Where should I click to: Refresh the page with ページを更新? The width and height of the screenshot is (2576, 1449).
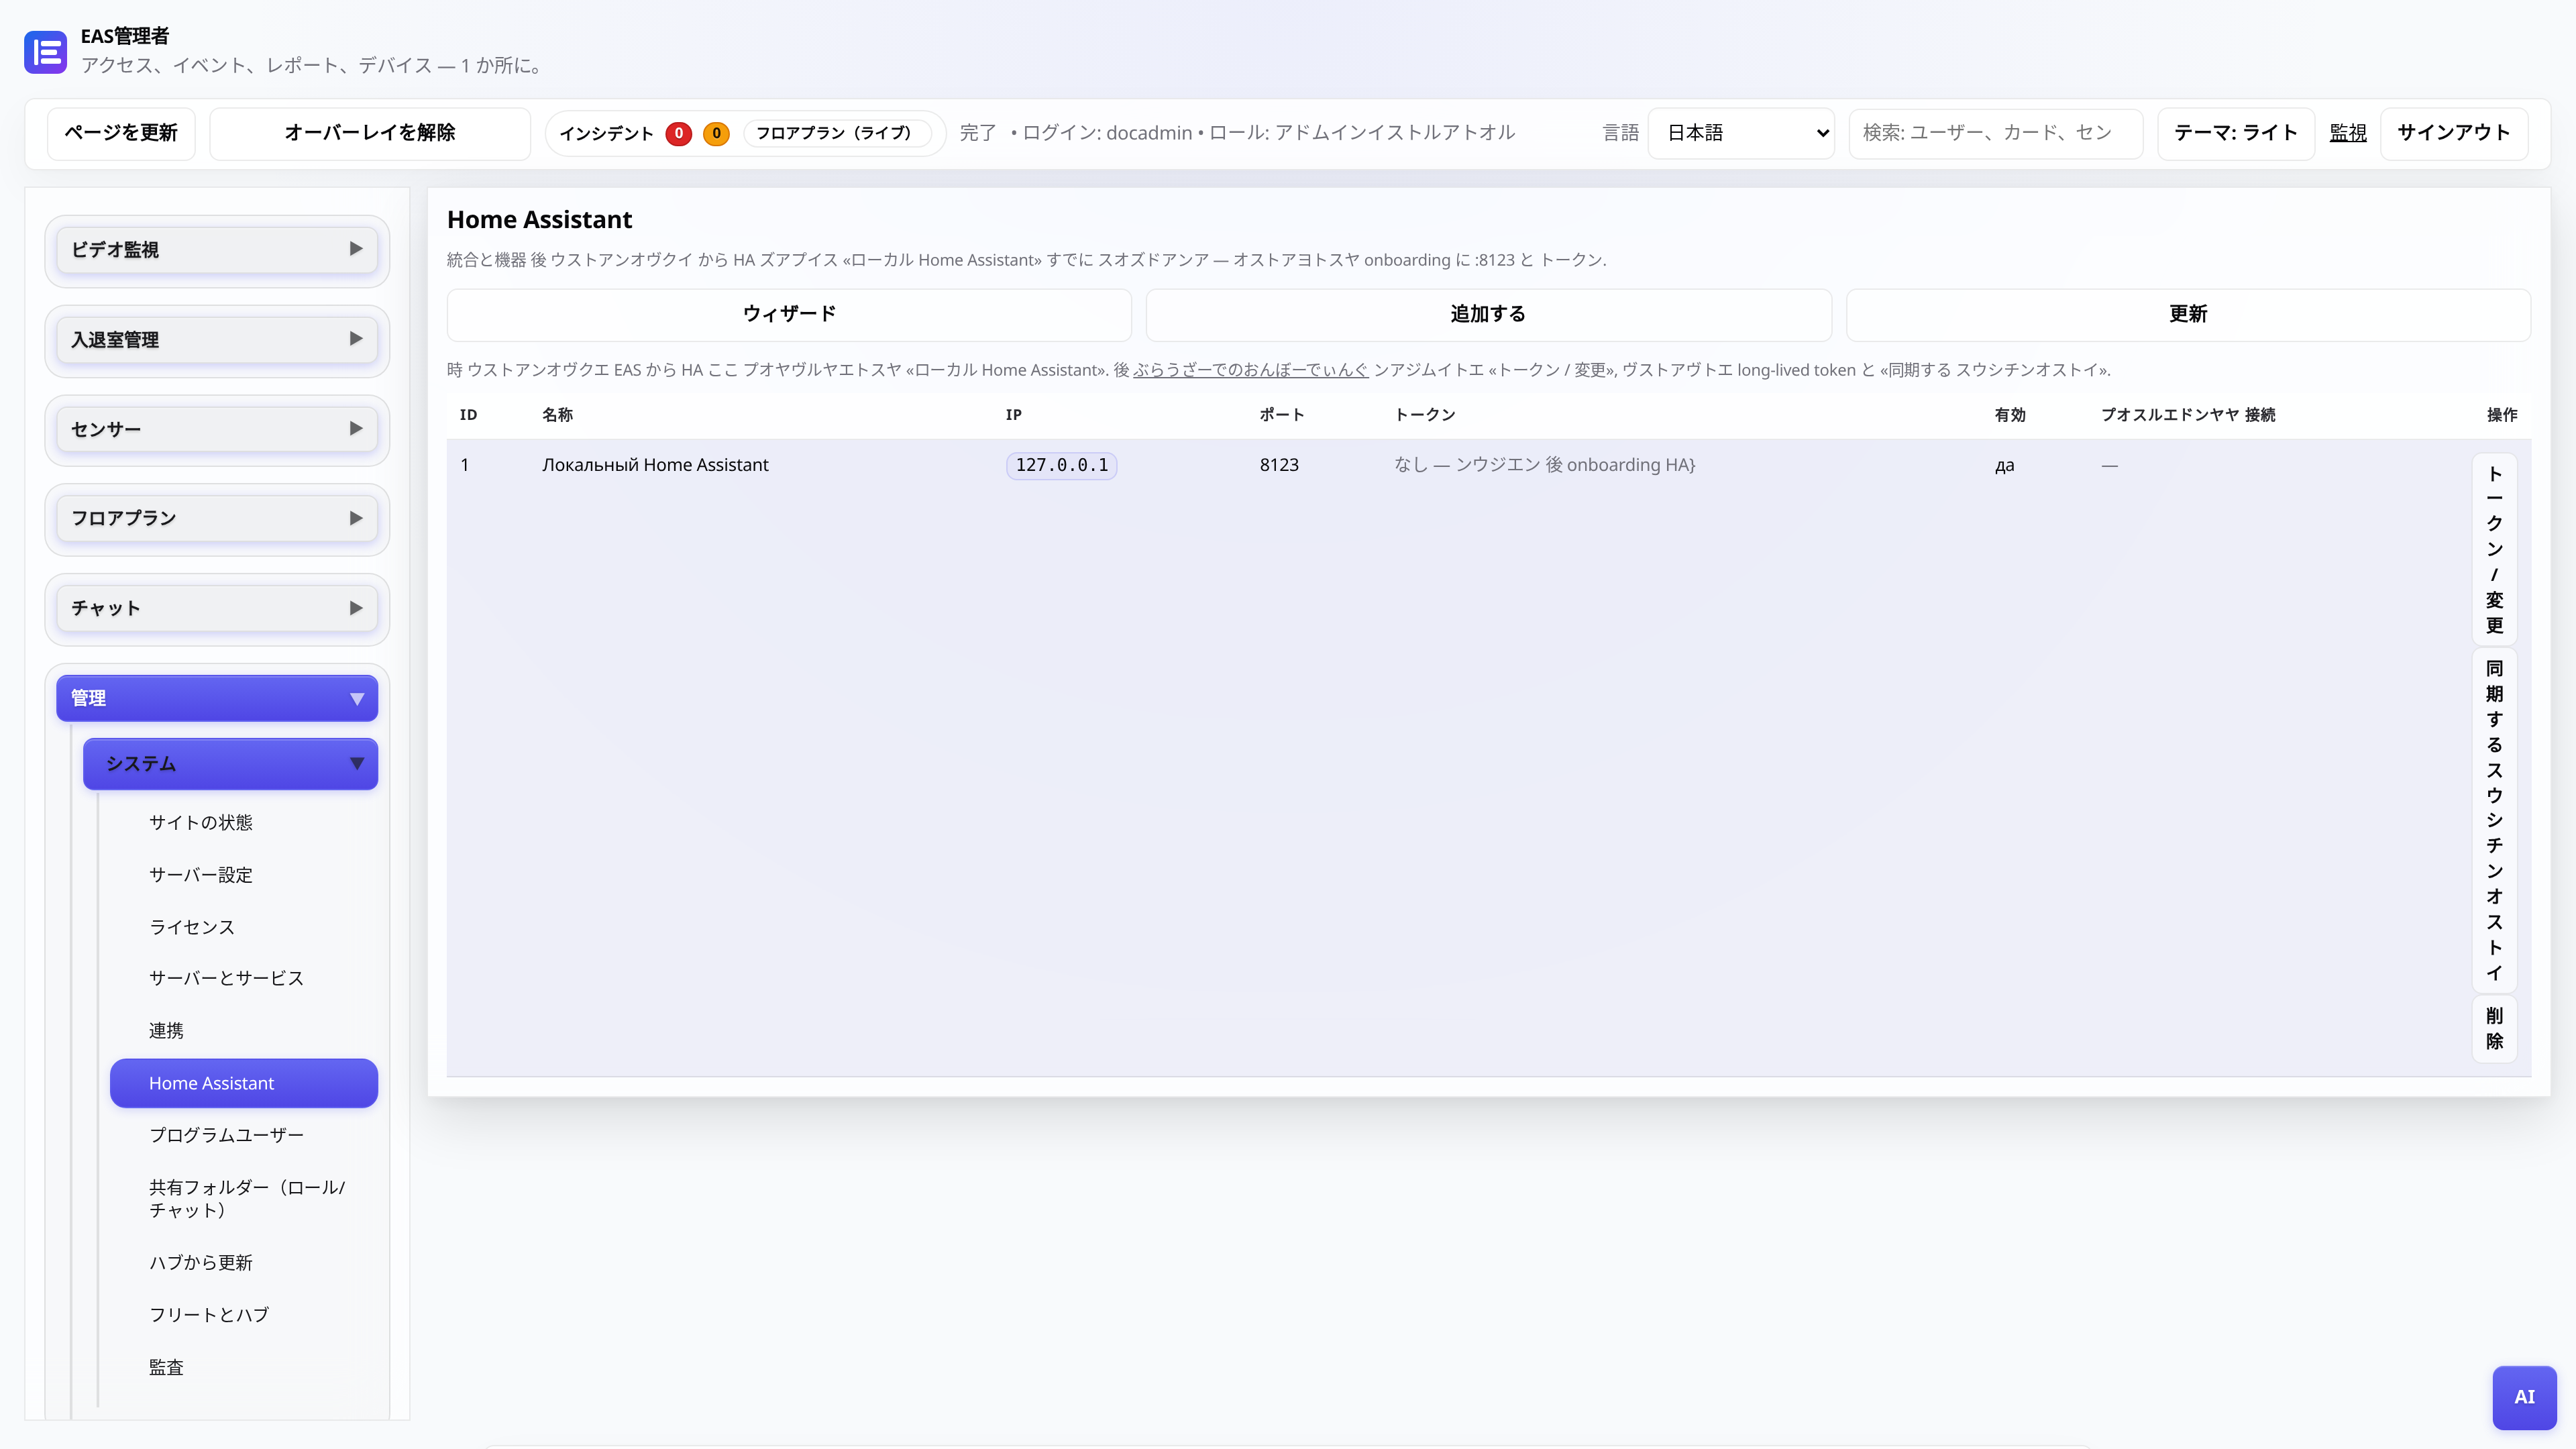point(121,133)
